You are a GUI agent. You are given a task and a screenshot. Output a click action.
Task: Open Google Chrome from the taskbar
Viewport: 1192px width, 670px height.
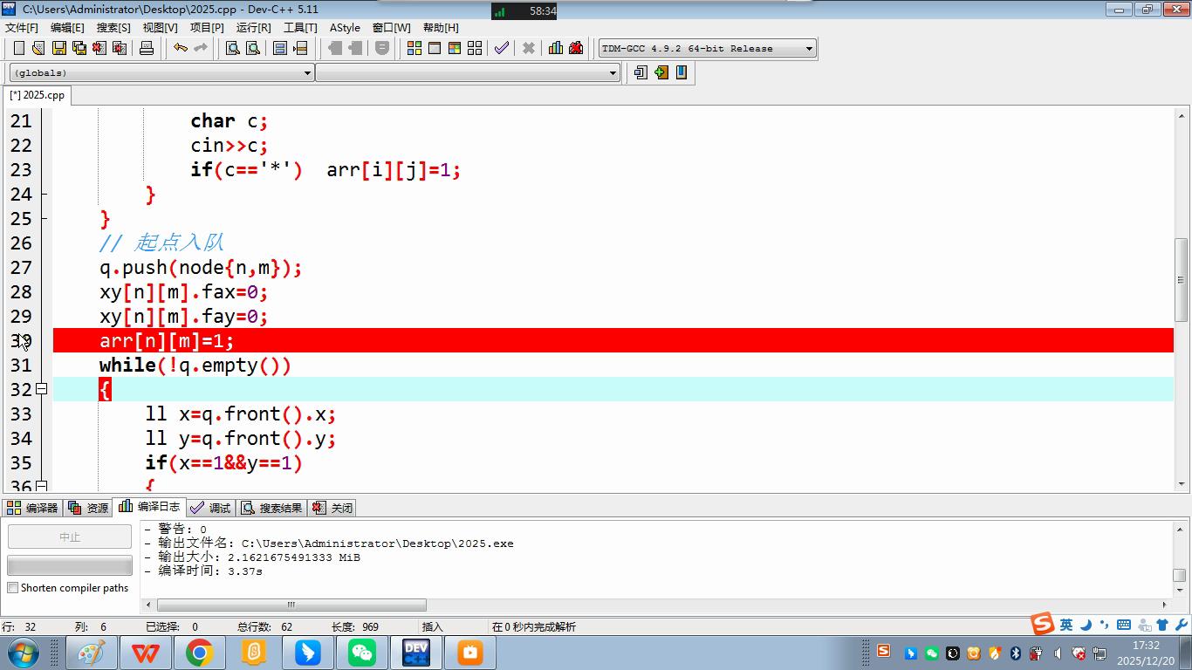coord(199,653)
